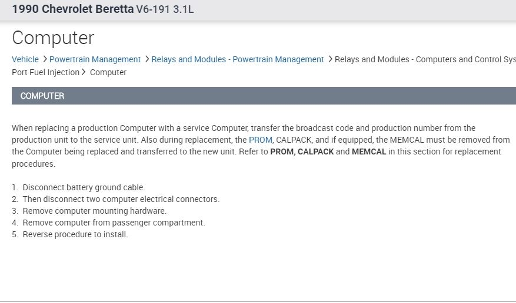Image resolution: width=516 pixels, height=303 pixels.
Task: Open the Powertrain Management breadcrumb
Action: coord(95,59)
